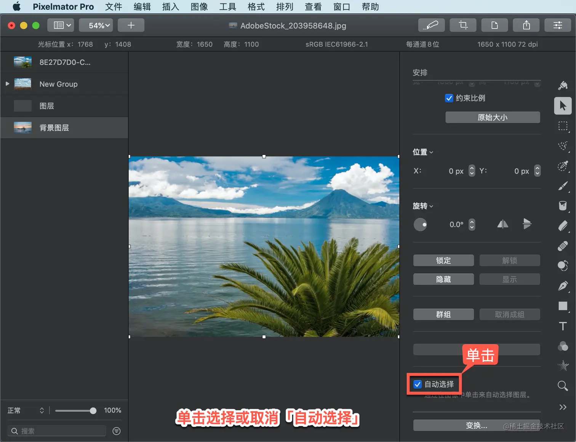Click the knife-shaped slice tool in toolbar

coord(432,25)
